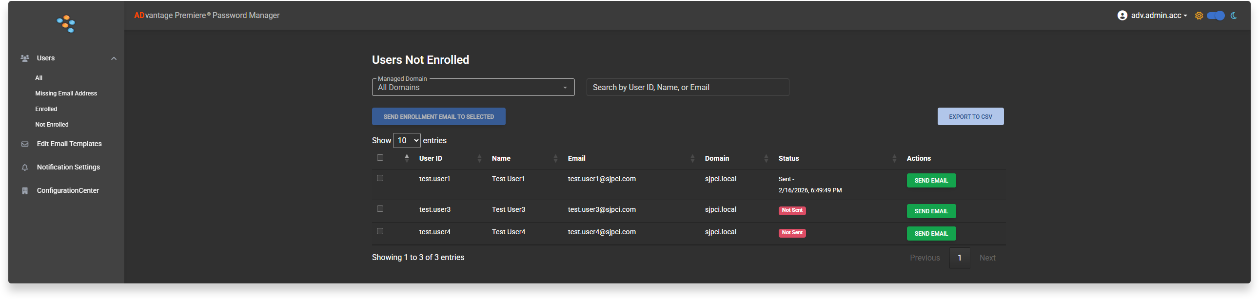Click the user search input field
This screenshot has width=1259, height=299.
tap(687, 87)
